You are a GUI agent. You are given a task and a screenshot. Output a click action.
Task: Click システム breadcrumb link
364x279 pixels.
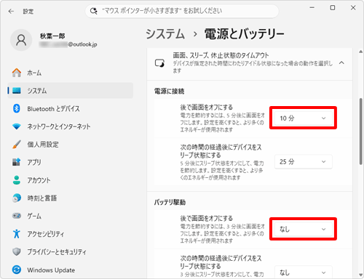click(165, 33)
